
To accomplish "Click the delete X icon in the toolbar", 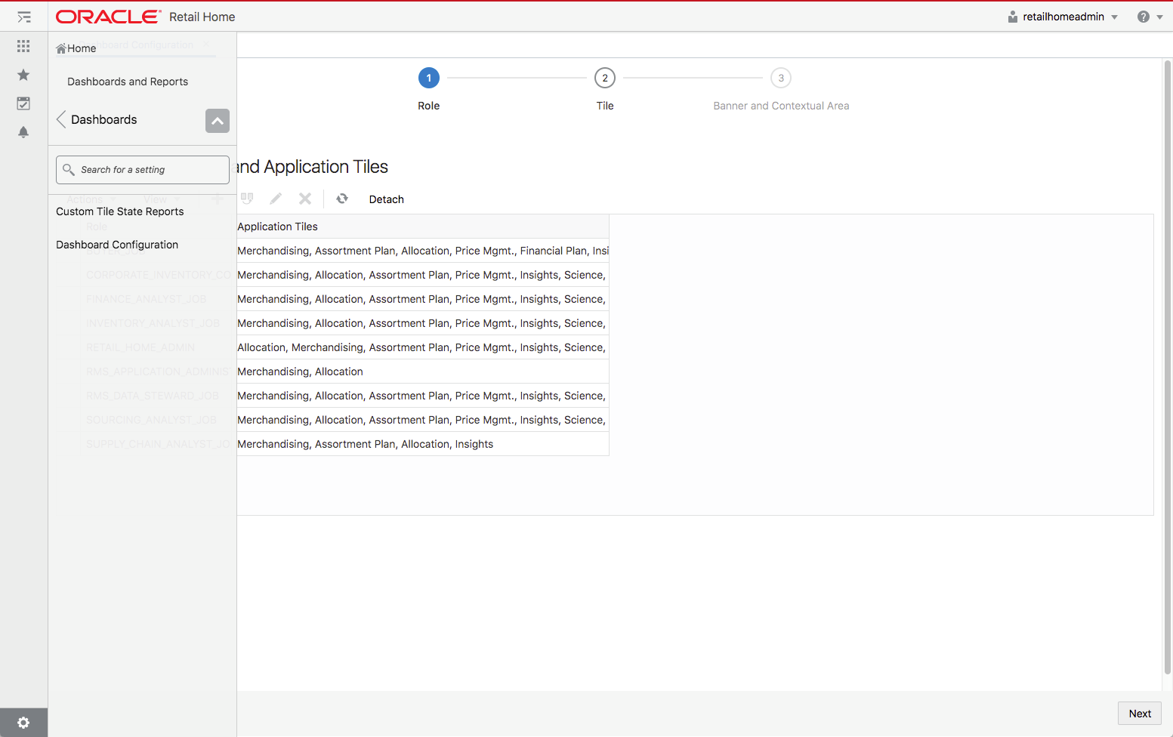I will [x=305, y=199].
